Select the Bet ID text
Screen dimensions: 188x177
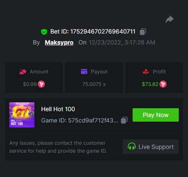pyautogui.click(x=93, y=31)
